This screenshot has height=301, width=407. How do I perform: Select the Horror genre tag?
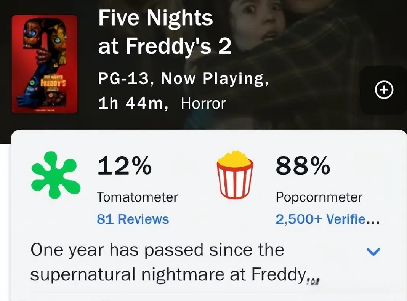pos(203,103)
